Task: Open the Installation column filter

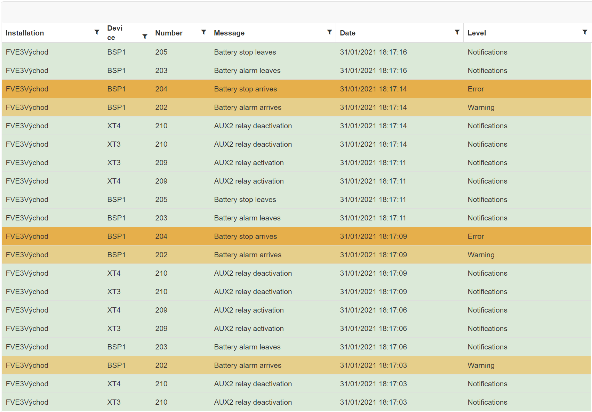Action: (97, 32)
